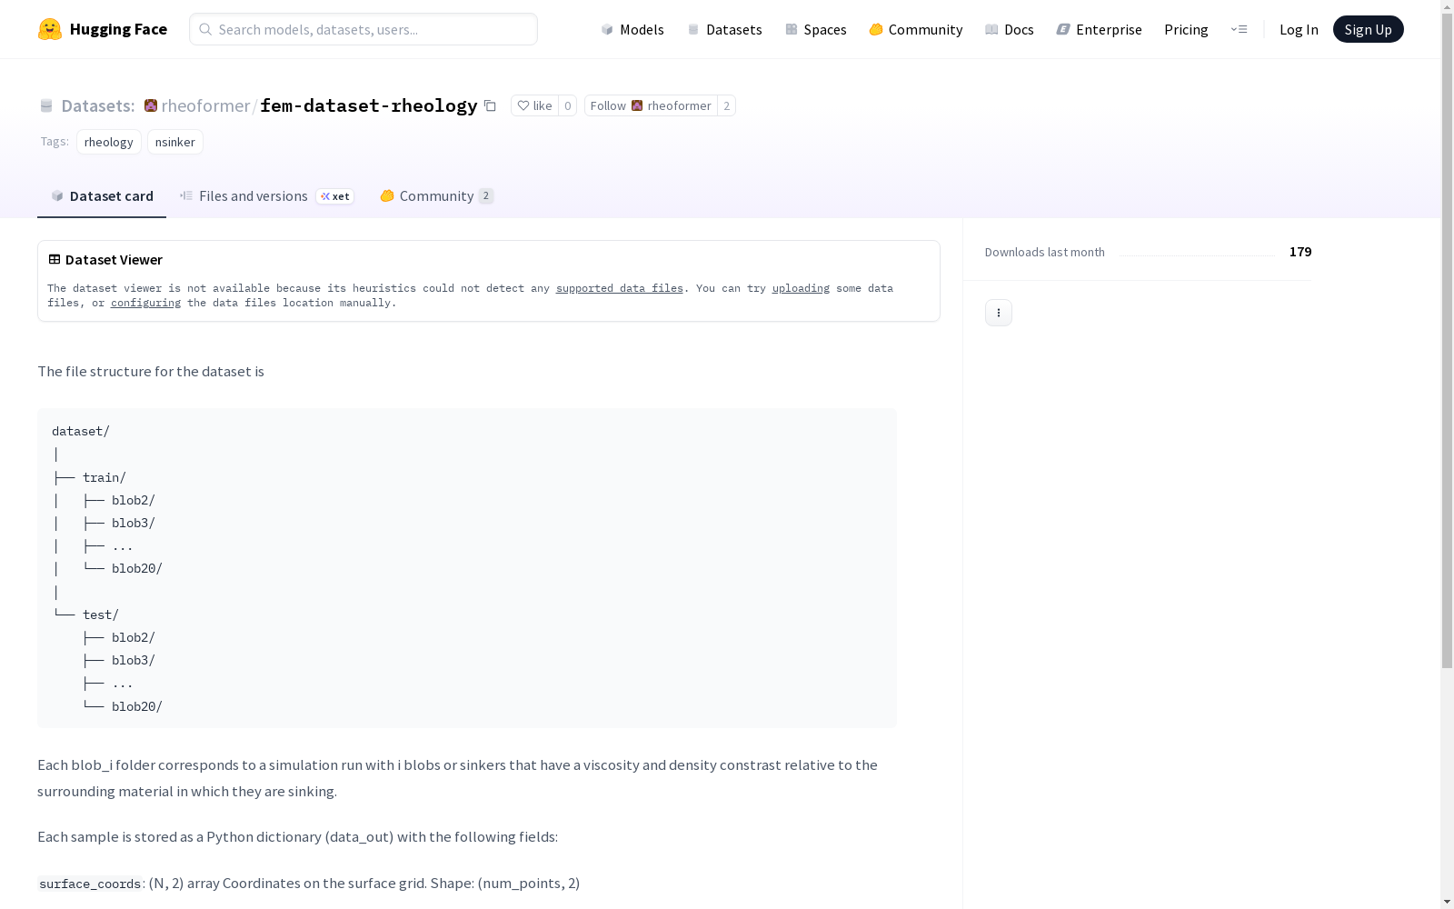The width and height of the screenshot is (1454, 909).
Task: Follow the rheoformer organization
Action: (651, 105)
